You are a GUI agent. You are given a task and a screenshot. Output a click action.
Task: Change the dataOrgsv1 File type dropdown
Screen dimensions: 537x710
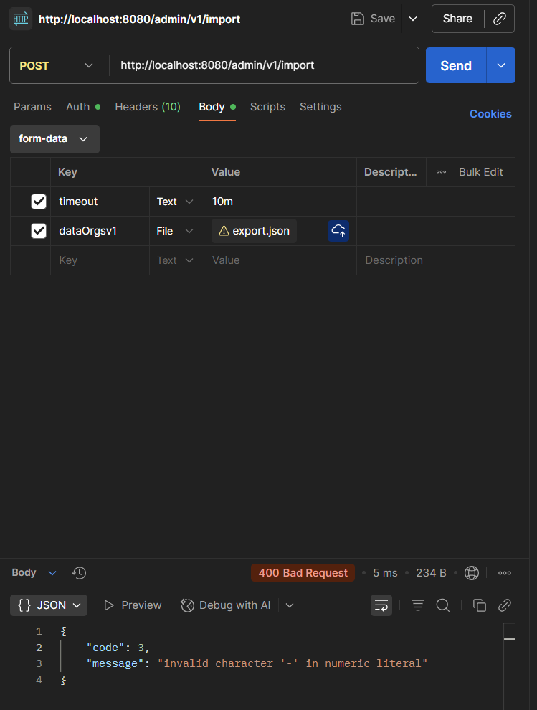[x=175, y=231]
